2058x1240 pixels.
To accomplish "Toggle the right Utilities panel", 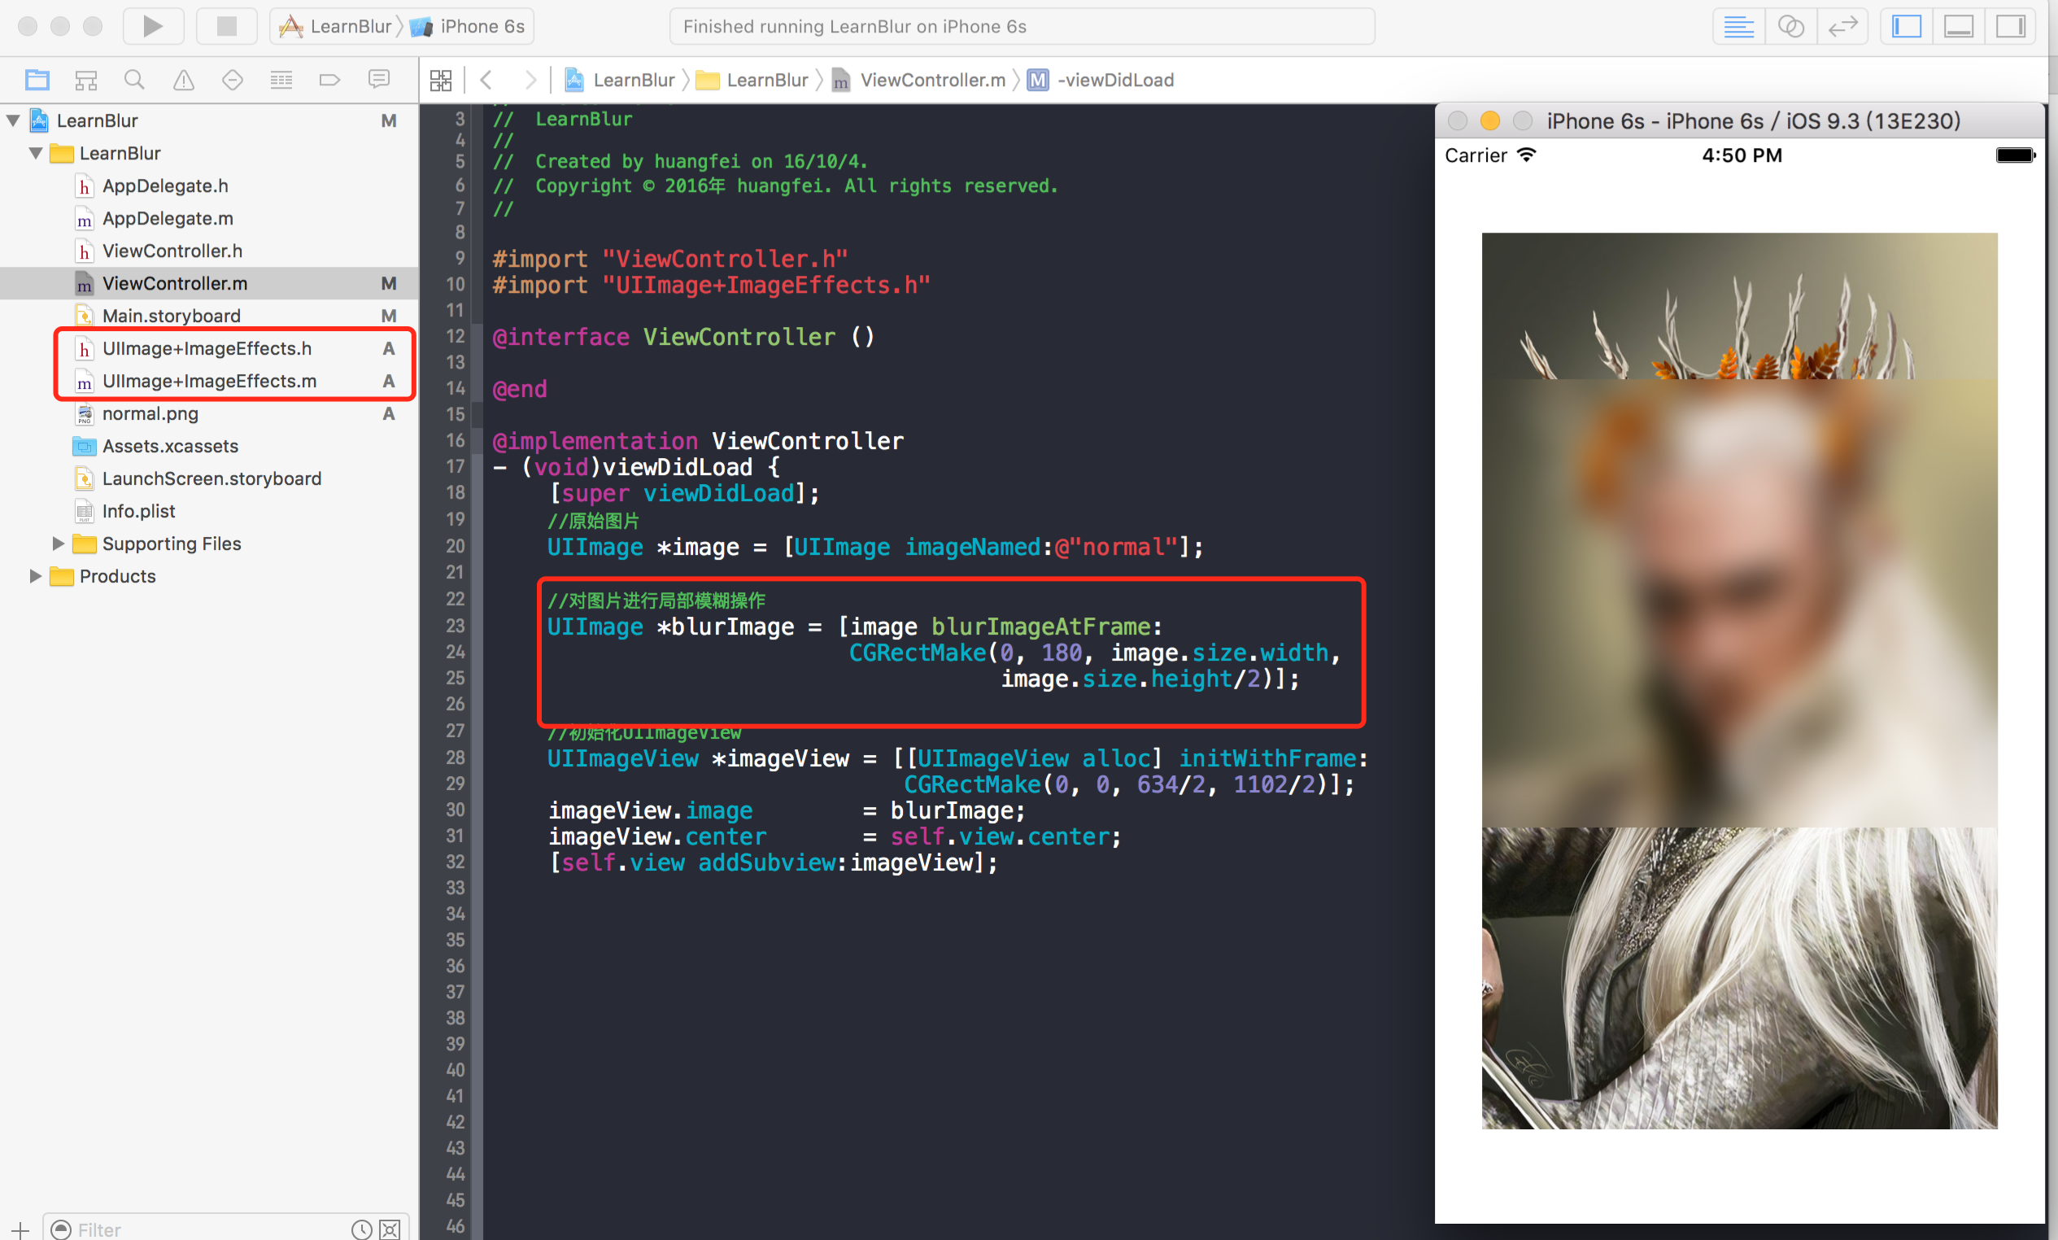I will click(x=2009, y=26).
